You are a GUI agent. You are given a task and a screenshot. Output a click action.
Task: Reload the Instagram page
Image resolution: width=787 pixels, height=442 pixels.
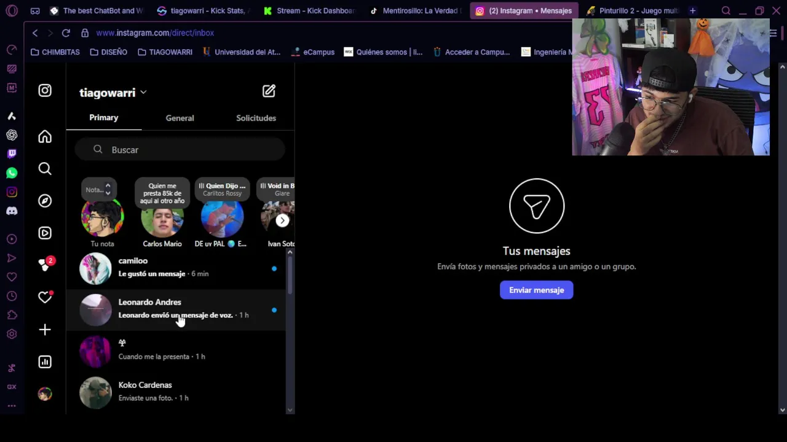66,33
